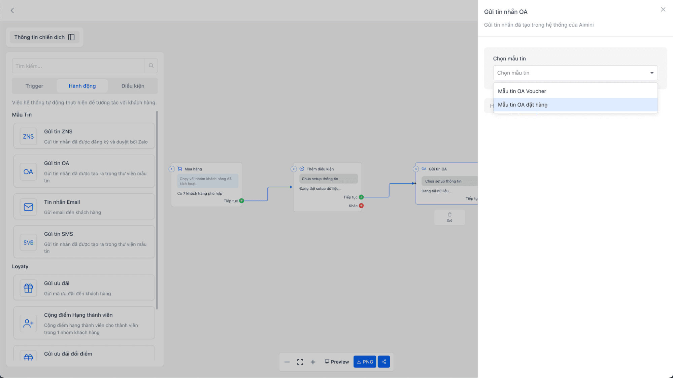Click the ZNS message icon
Viewport: 673px width, 378px height.
tap(28, 136)
